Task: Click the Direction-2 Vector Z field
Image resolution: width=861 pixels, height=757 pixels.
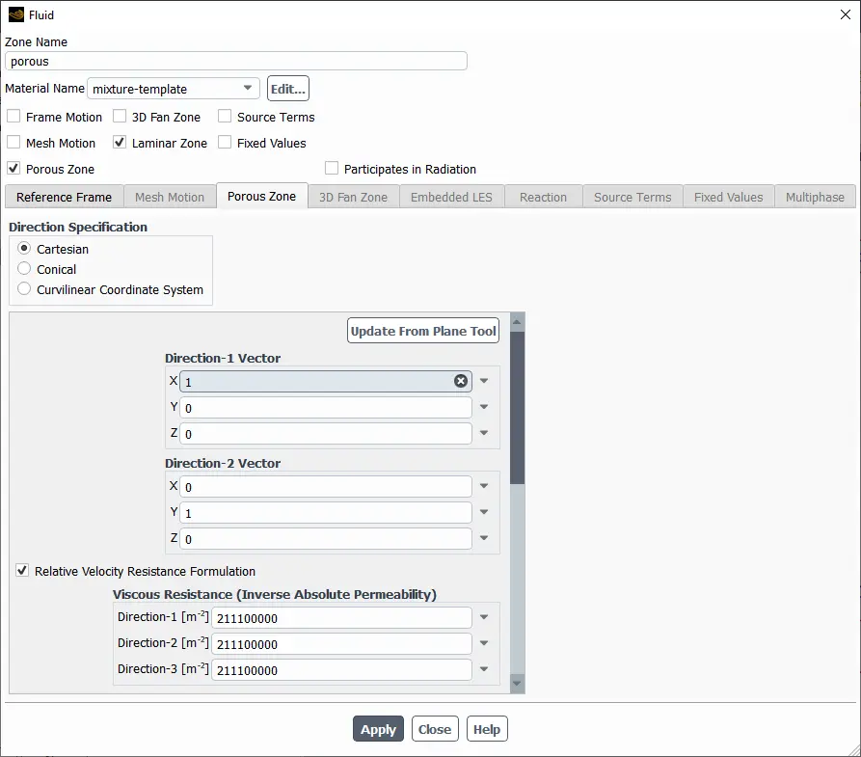Action: (x=326, y=539)
